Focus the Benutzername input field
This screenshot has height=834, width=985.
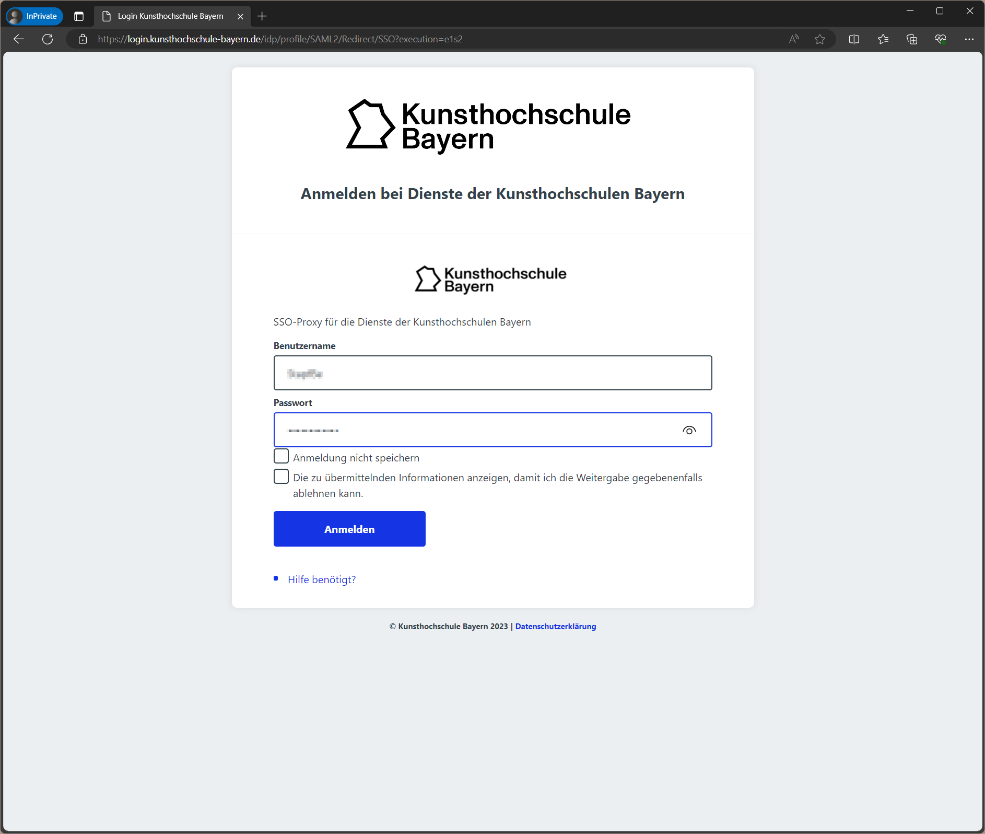(x=492, y=373)
